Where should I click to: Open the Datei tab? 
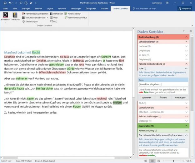click(5, 9)
